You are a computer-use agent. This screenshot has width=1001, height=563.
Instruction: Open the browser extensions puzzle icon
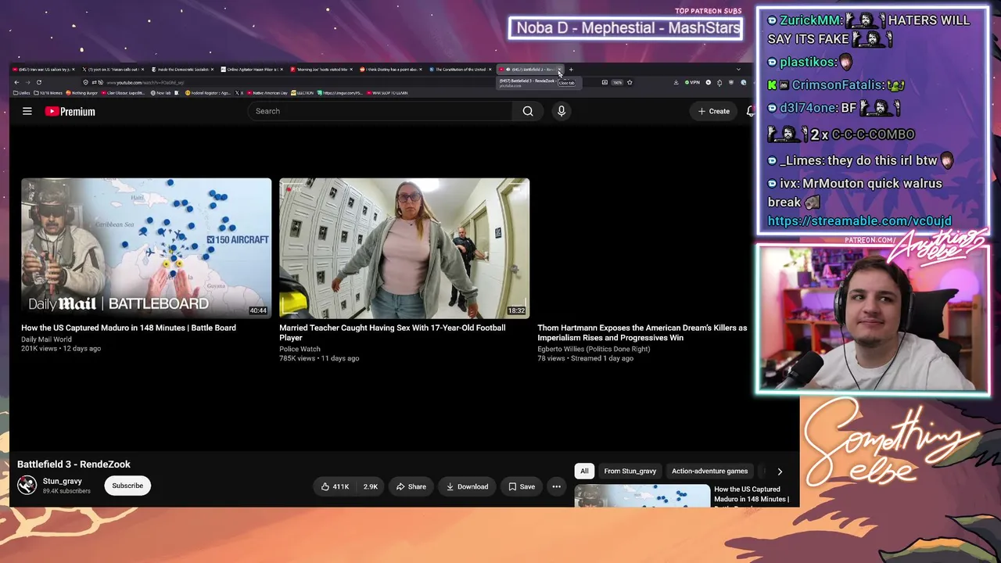(719, 82)
